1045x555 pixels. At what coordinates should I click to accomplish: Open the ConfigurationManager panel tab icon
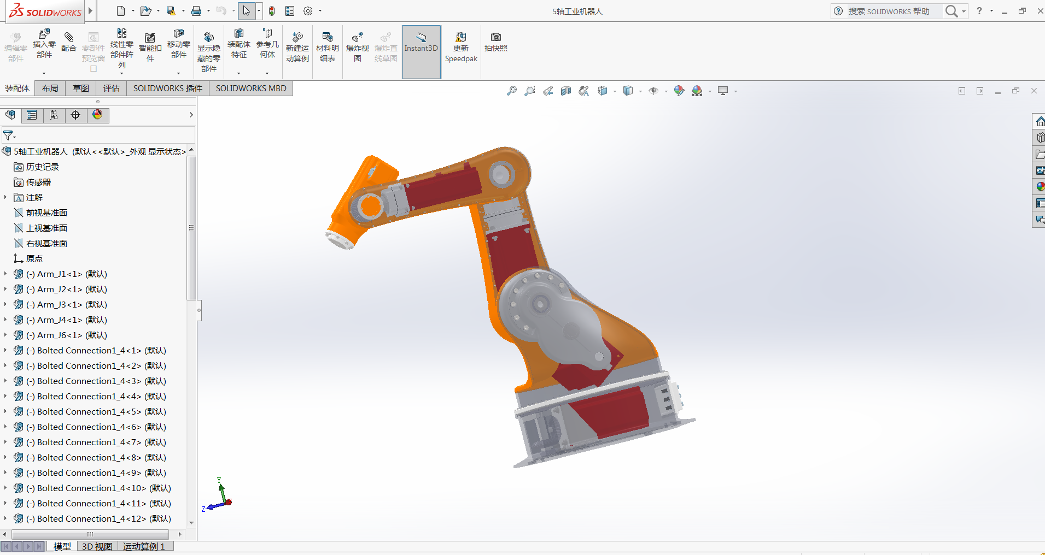54,115
